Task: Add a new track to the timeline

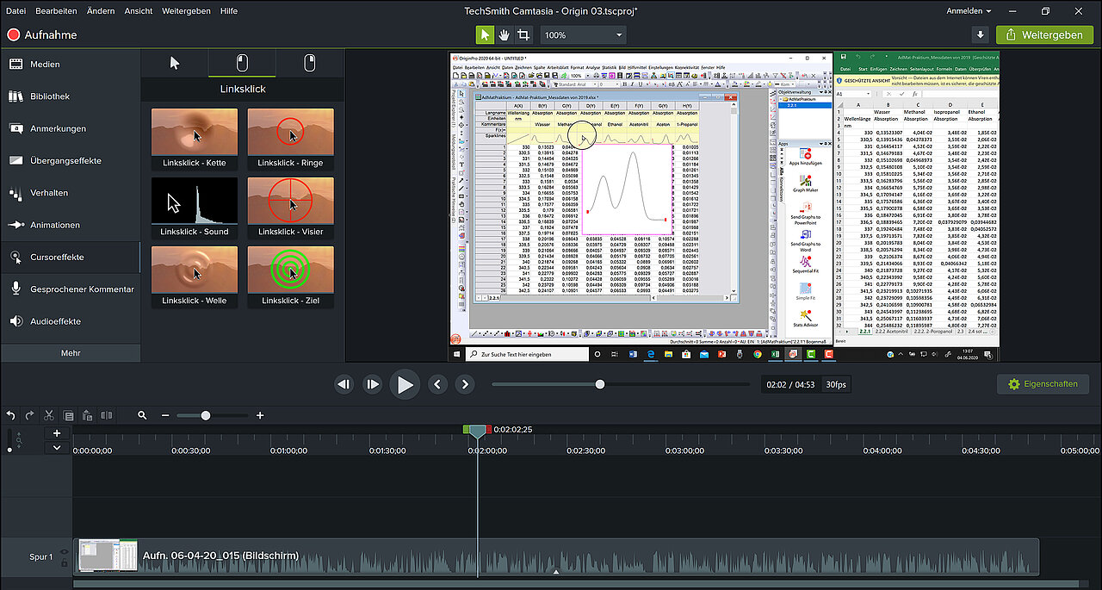Action: 57,433
